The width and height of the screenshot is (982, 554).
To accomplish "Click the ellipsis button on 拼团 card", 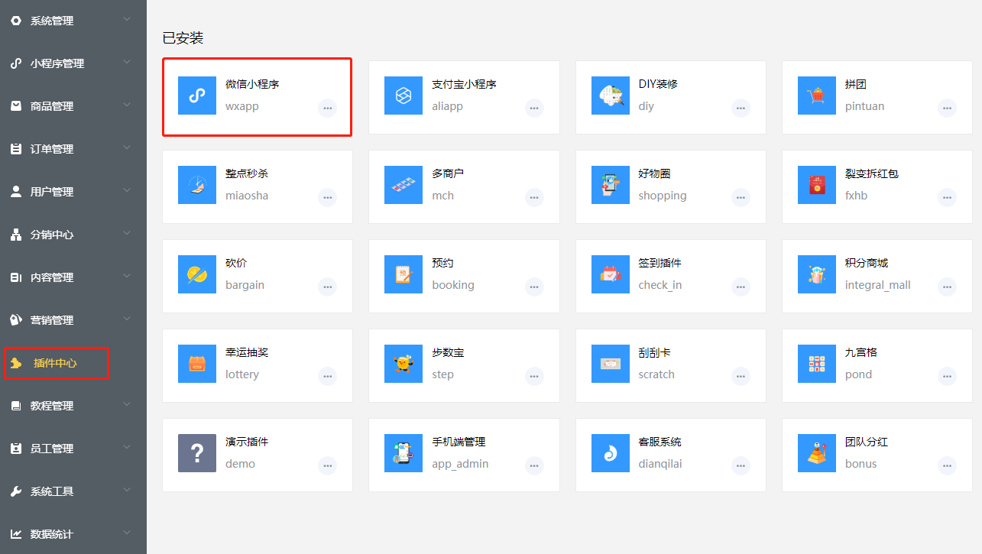I will (948, 109).
